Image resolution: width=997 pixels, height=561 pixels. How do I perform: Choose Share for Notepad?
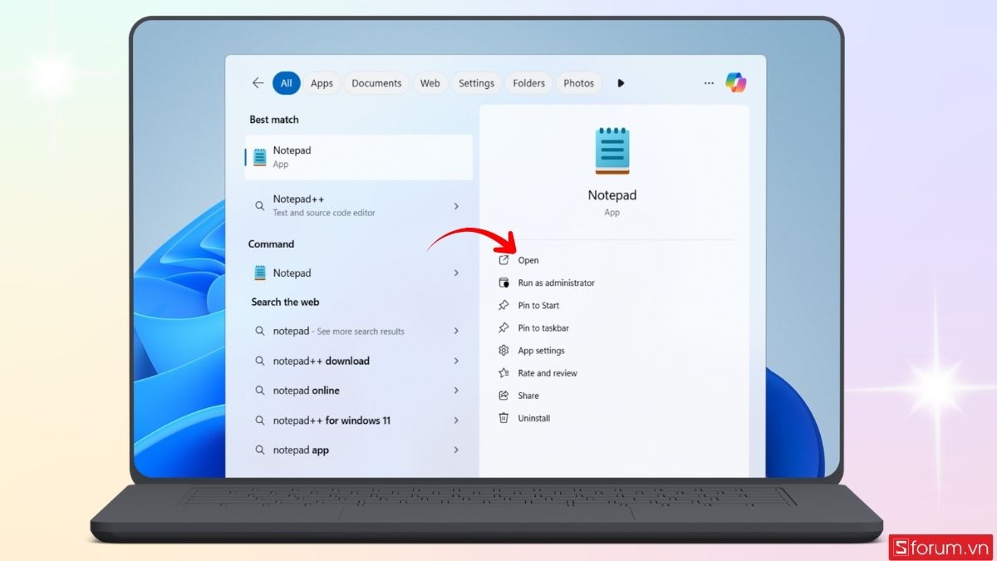(x=528, y=396)
